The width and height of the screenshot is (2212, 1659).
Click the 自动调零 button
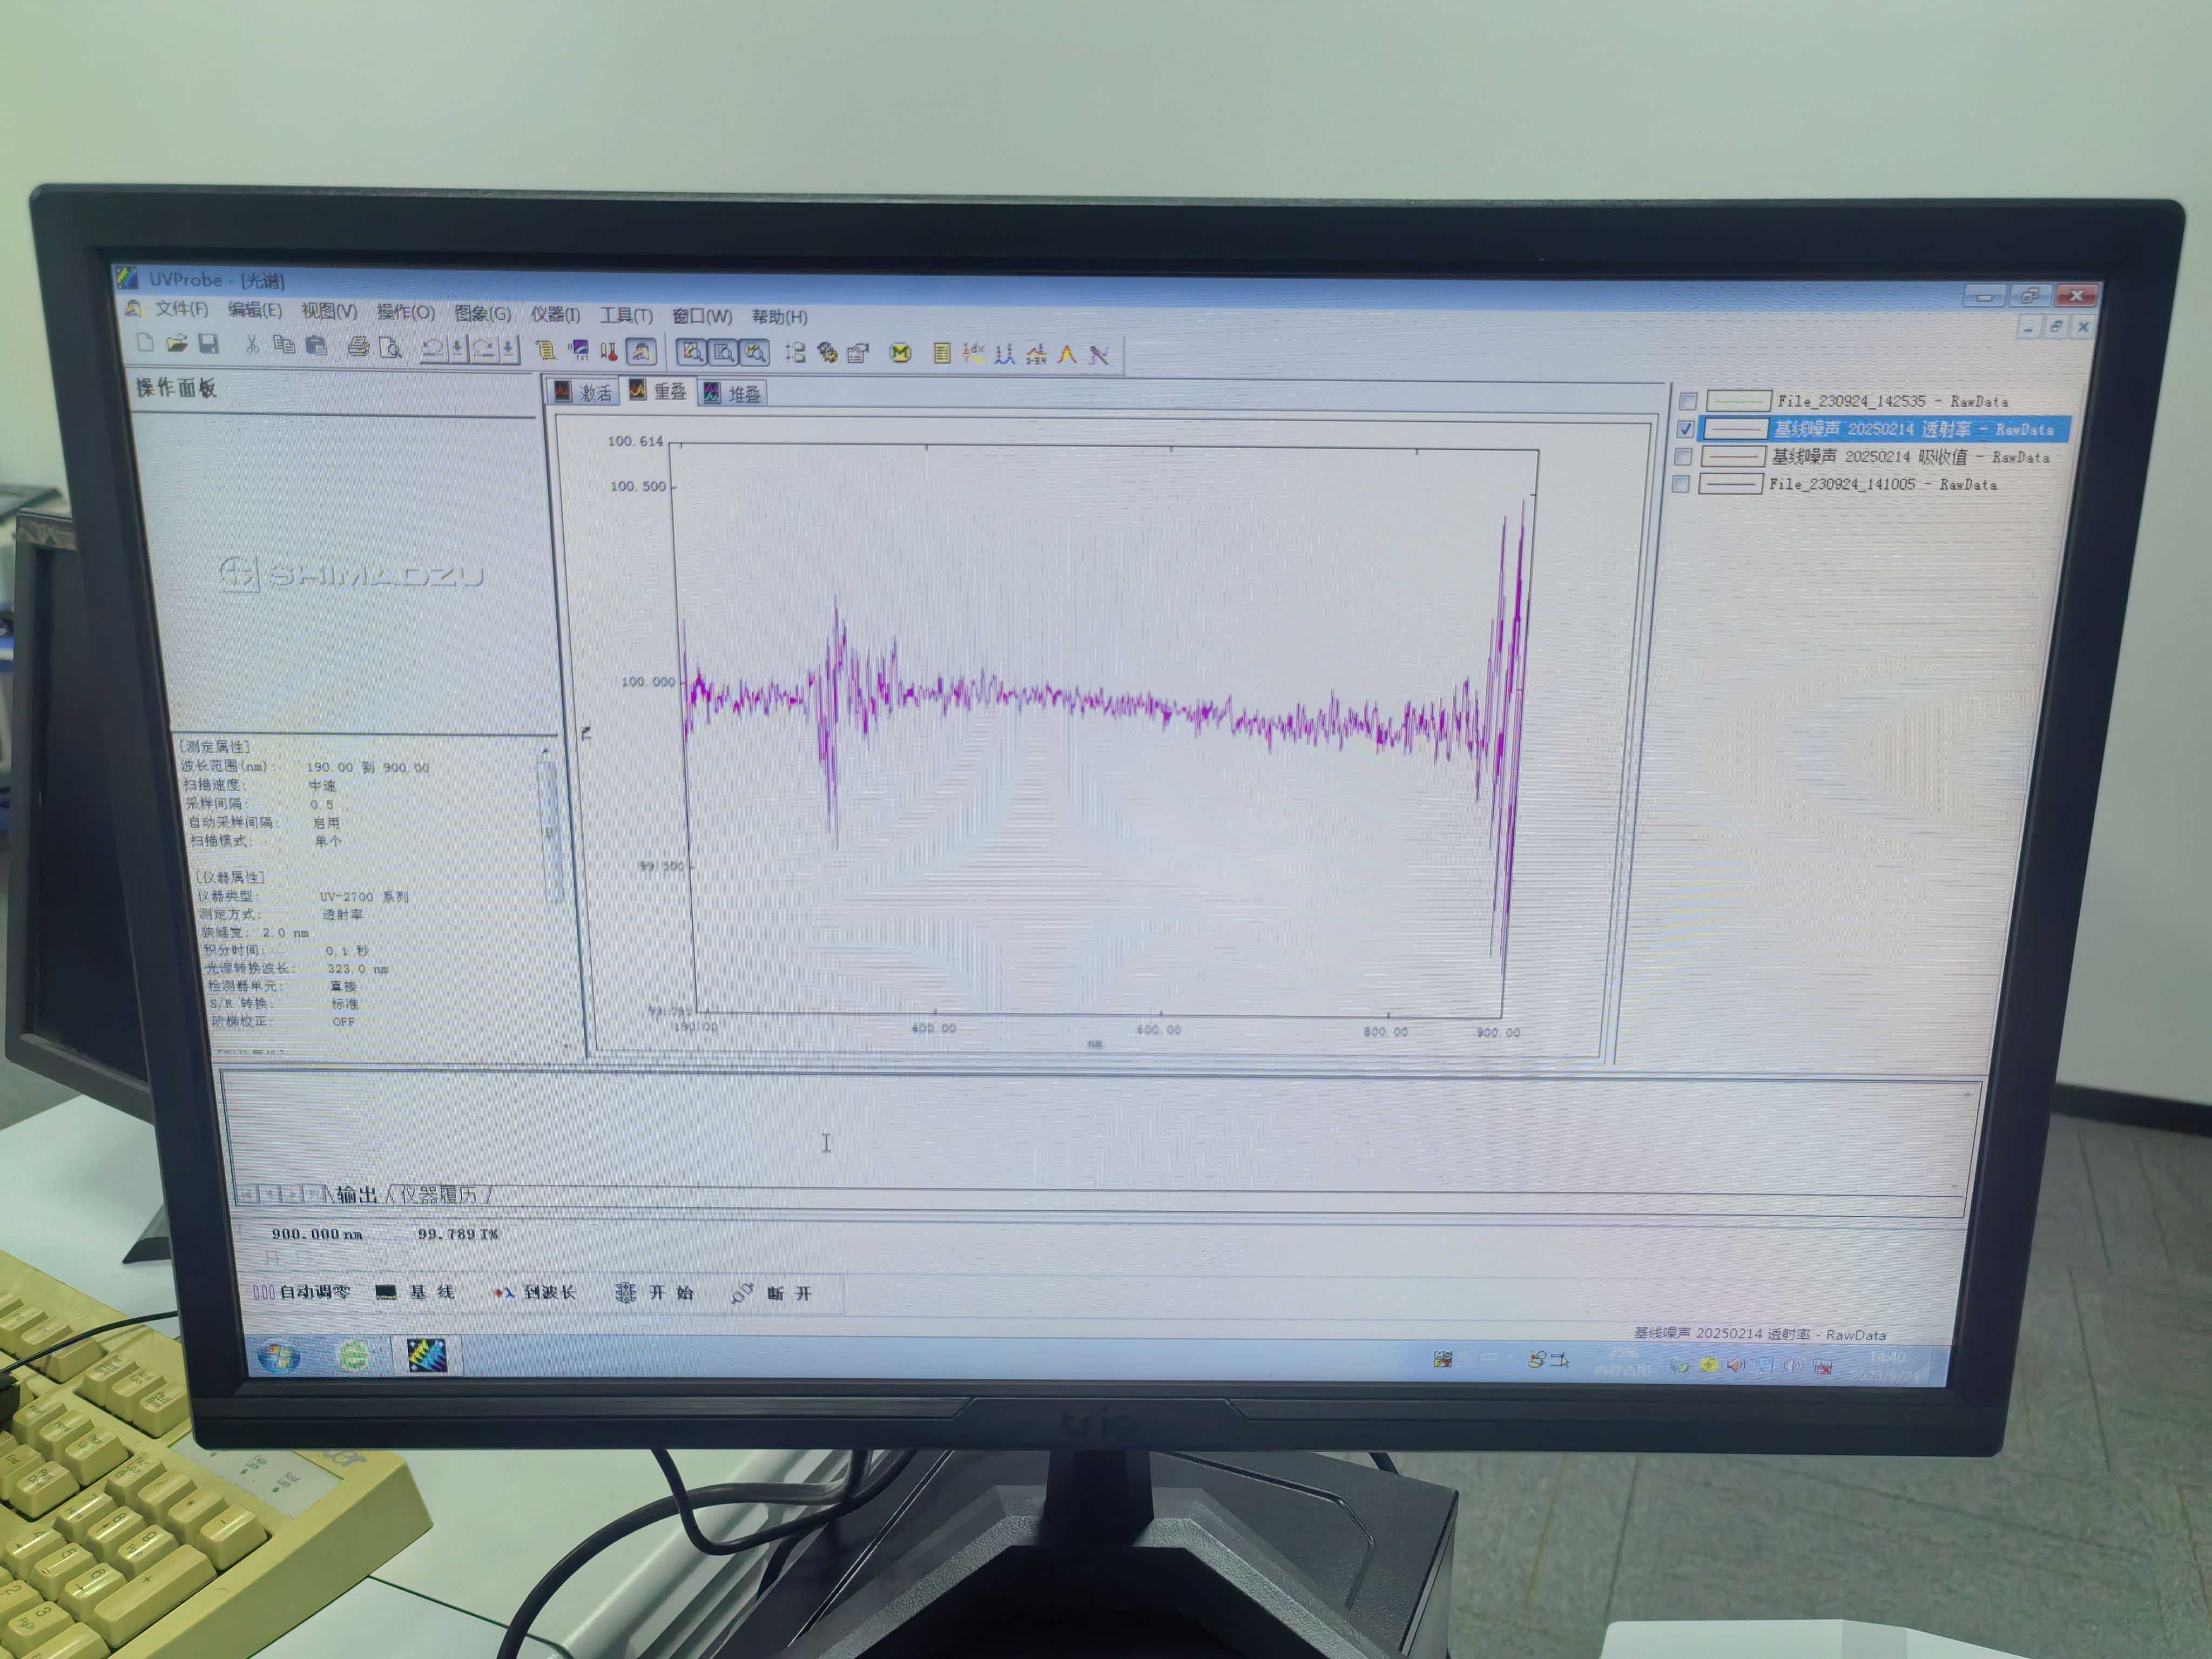click(x=302, y=1292)
